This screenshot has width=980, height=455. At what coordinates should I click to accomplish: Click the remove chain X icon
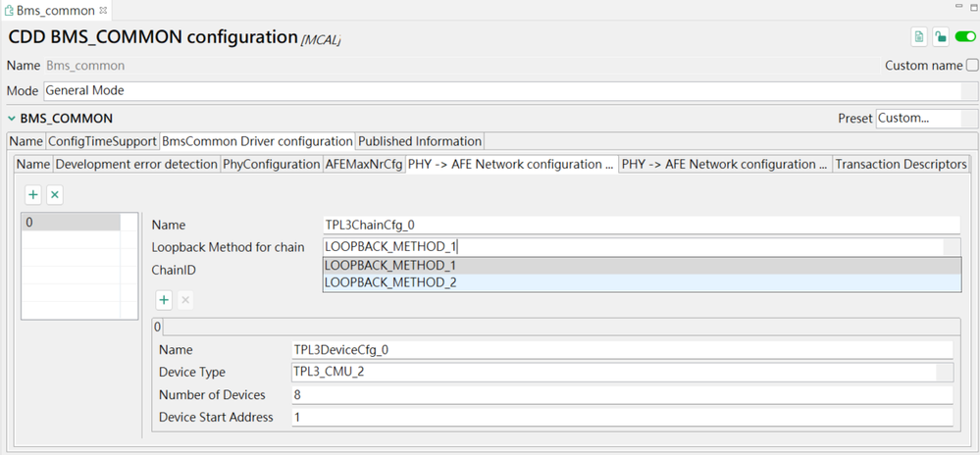coord(55,195)
